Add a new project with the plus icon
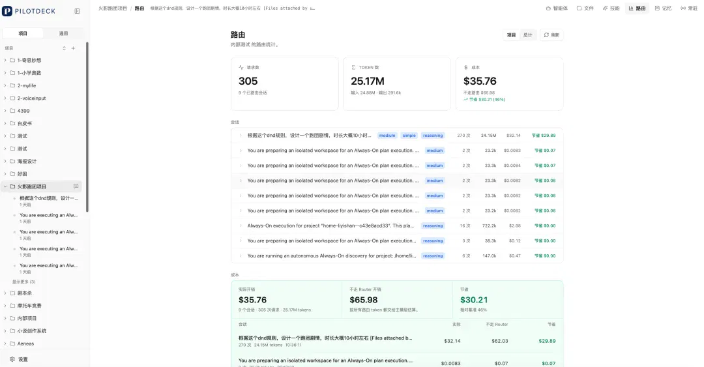 coord(73,48)
